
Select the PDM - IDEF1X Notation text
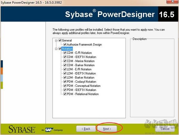click(x=81, y=90)
